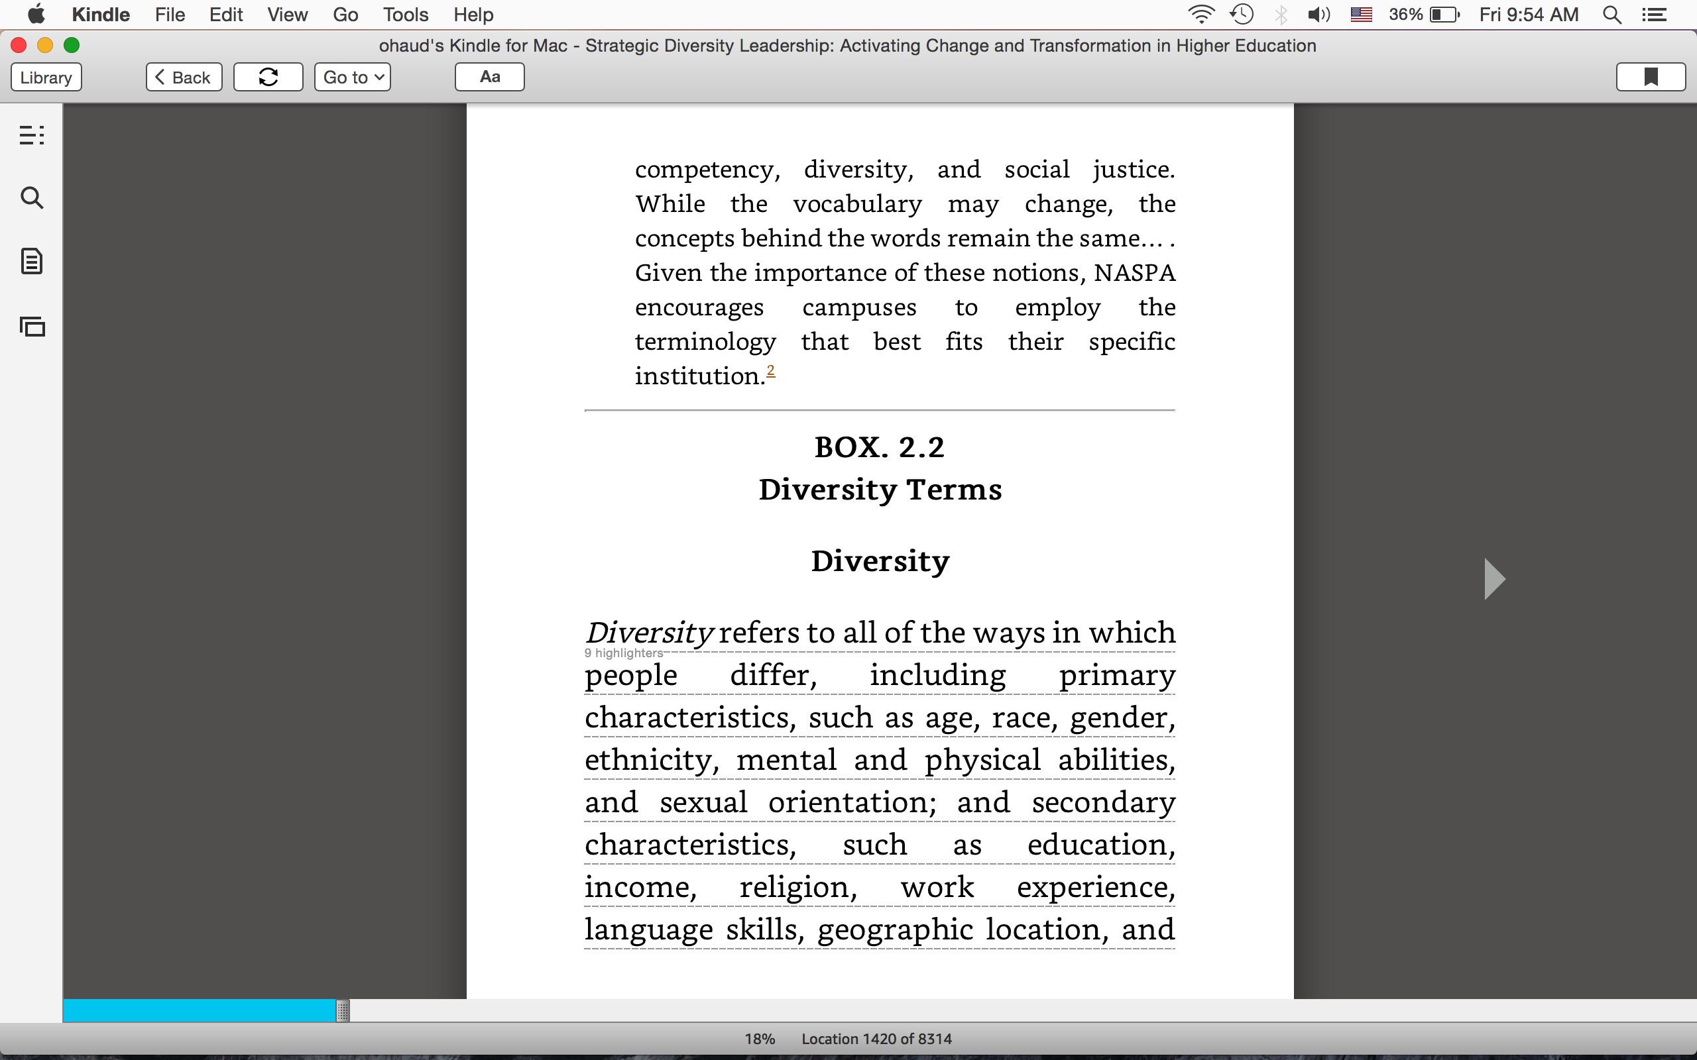Click the 18% progress indicator text

click(760, 1039)
